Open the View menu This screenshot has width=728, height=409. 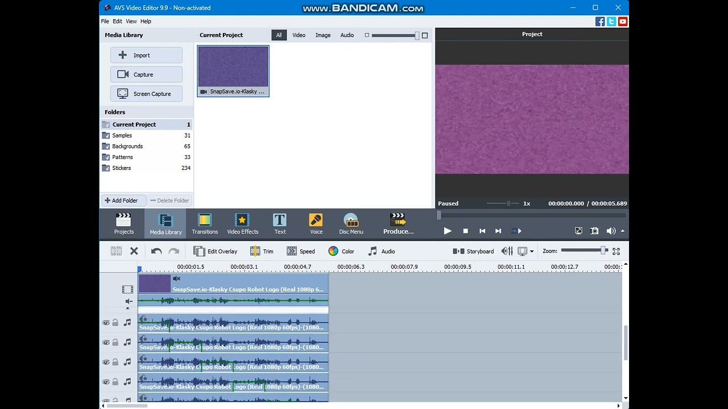(131, 21)
